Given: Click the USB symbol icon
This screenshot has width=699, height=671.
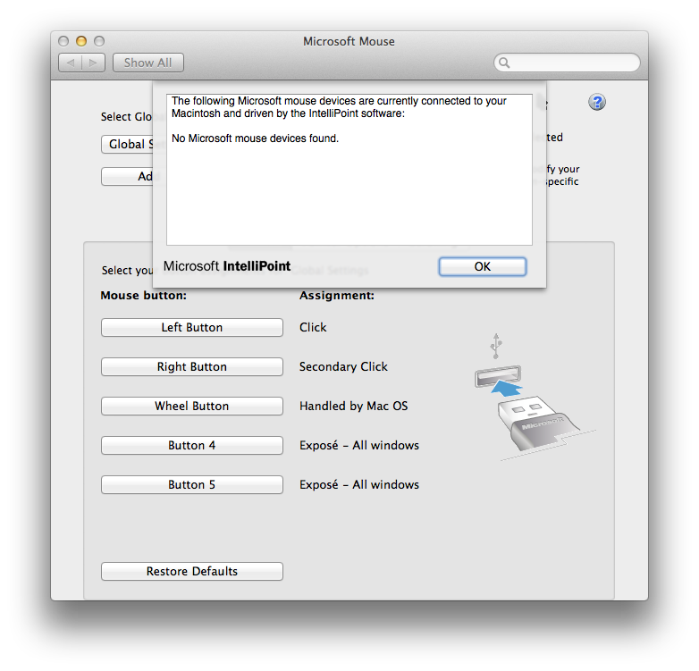Looking at the screenshot, I should click(496, 346).
